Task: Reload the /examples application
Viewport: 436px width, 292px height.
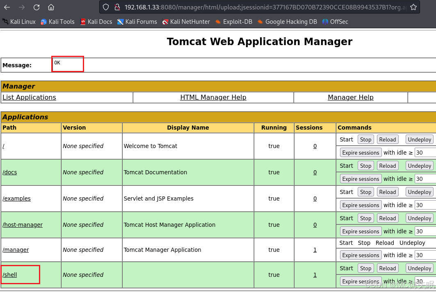Action: click(388, 192)
